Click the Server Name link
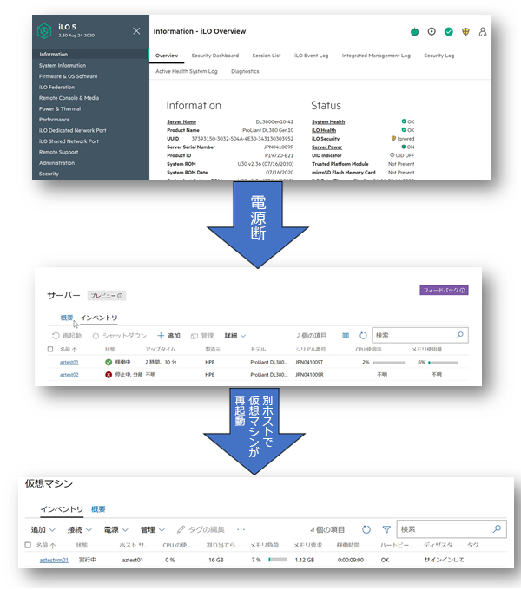Image resolution: width=521 pixels, height=590 pixels. (x=181, y=122)
